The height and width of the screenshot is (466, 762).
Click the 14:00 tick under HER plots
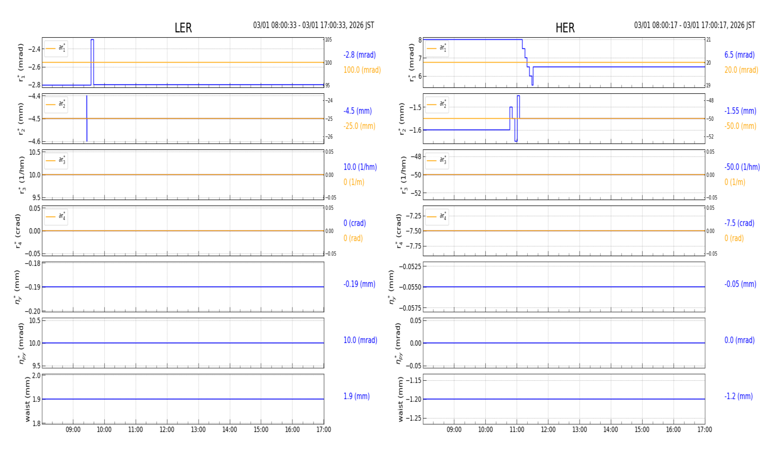coord(610,430)
